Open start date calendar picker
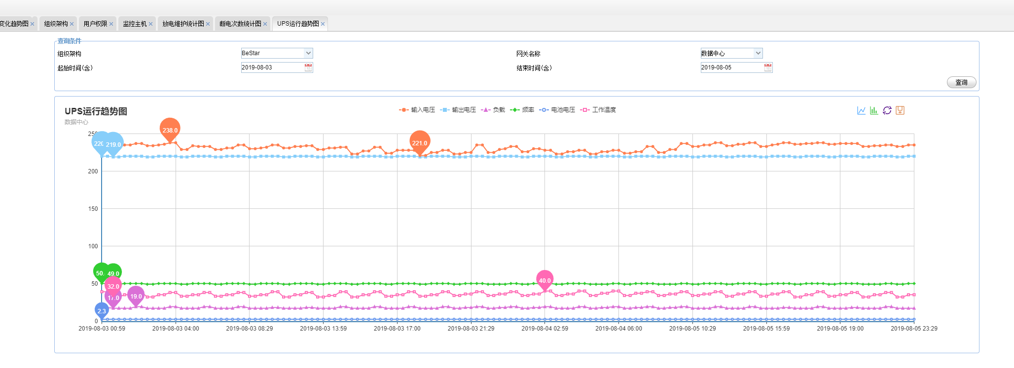The width and height of the screenshot is (1014, 368). coord(308,67)
